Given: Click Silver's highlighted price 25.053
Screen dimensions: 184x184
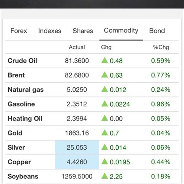Looking at the screenshot, I should point(77,148).
